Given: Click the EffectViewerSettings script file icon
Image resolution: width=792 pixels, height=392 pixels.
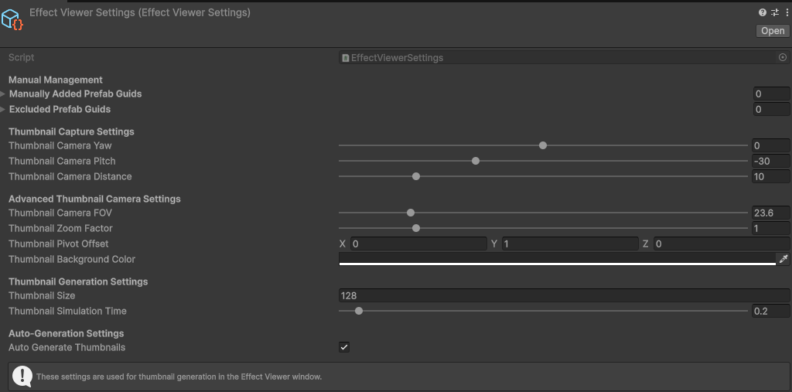Looking at the screenshot, I should (346, 58).
